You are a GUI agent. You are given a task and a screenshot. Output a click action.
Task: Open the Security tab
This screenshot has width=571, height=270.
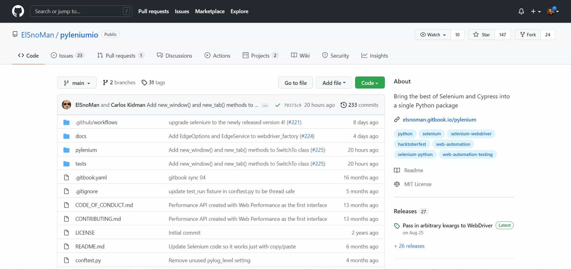point(336,55)
